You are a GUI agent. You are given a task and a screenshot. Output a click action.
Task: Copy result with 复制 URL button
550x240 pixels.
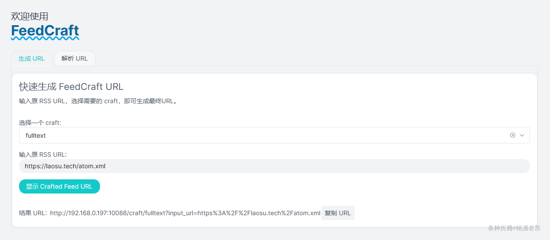tap(338, 213)
